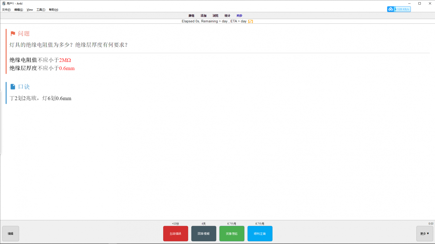
Task: Maximize the Anki window
Action: click(420, 3)
